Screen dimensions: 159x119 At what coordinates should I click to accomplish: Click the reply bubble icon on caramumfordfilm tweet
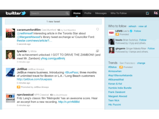tap(97, 29)
